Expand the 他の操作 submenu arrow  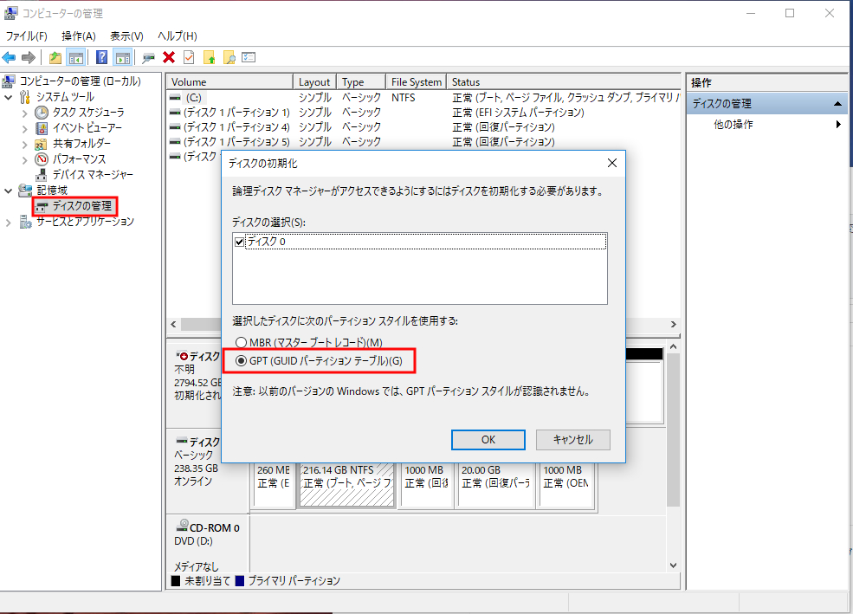click(838, 125)
